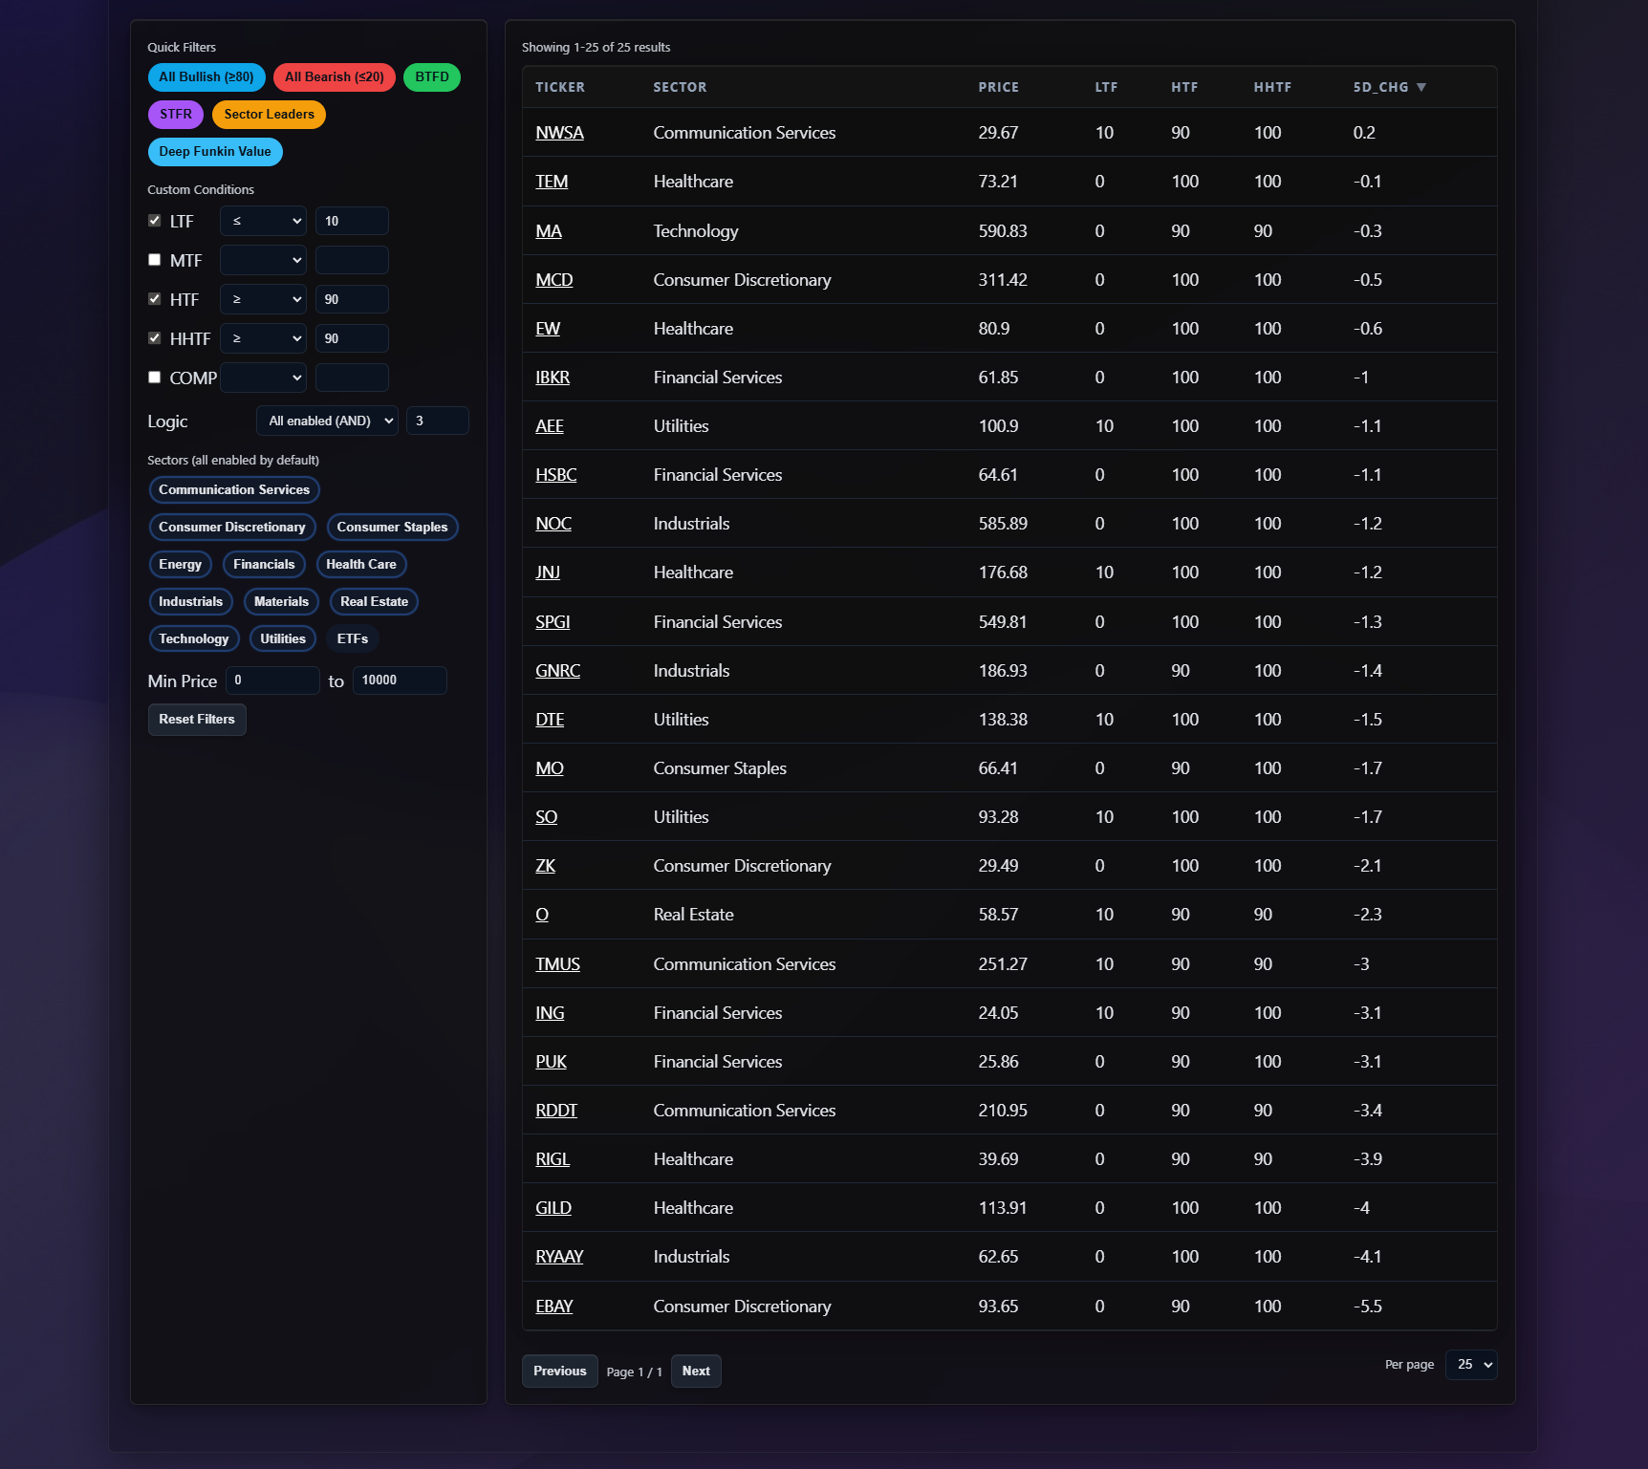Open the MTF operator dropdown
This screenshot has width=1648, height=1469.
coord(263,260)
